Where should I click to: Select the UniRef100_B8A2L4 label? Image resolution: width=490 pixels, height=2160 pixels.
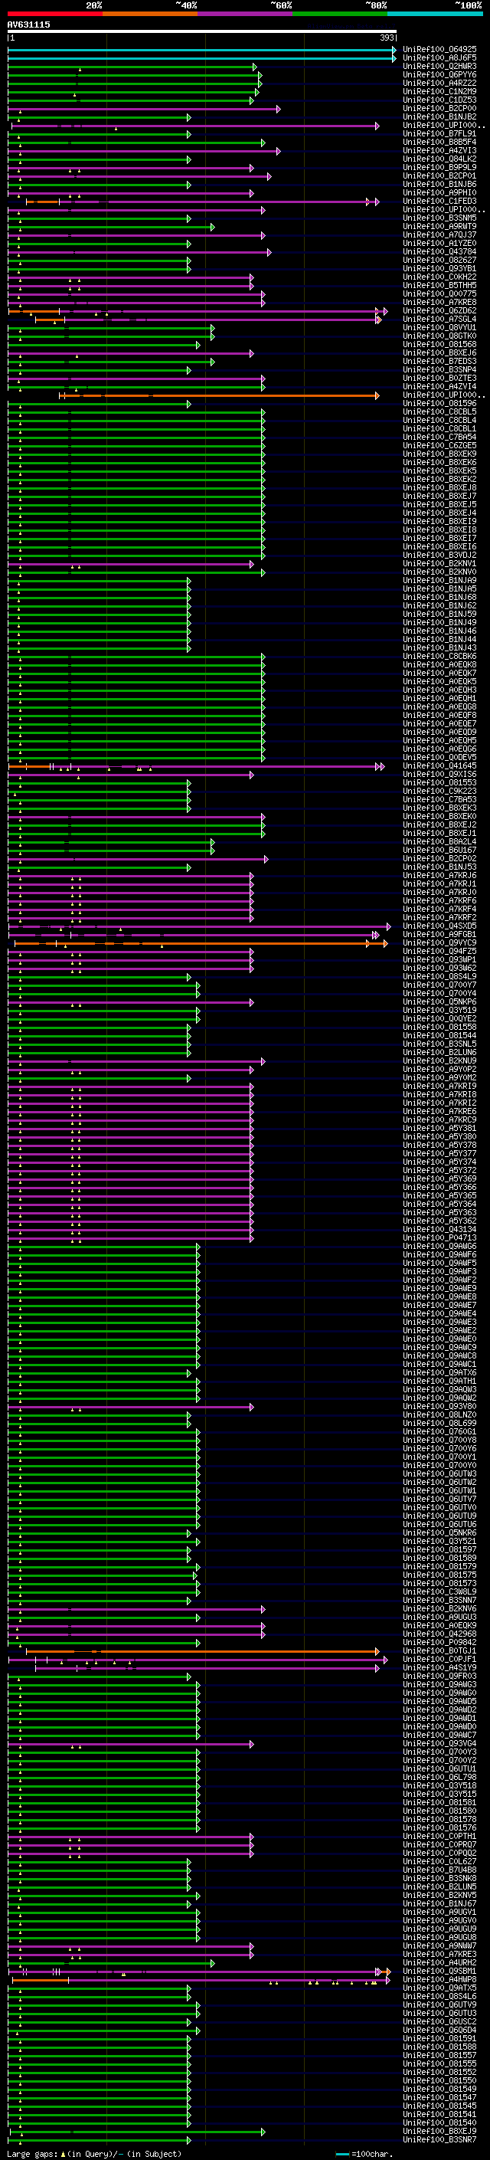pyautogui.click(x=439, y=841)
